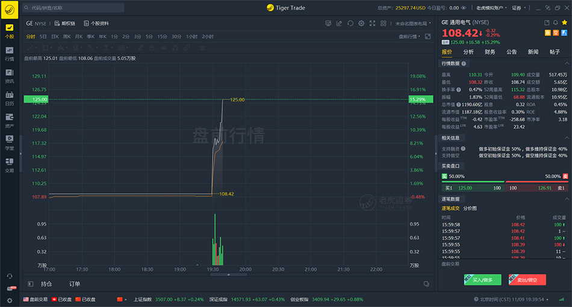Switch to the 帖子 tab

pos(555,52)
